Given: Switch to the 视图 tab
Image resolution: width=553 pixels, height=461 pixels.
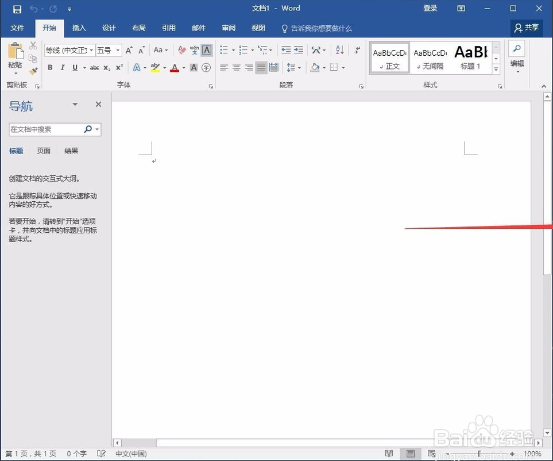Looking at the screenshot, I should tap(258, 28).
